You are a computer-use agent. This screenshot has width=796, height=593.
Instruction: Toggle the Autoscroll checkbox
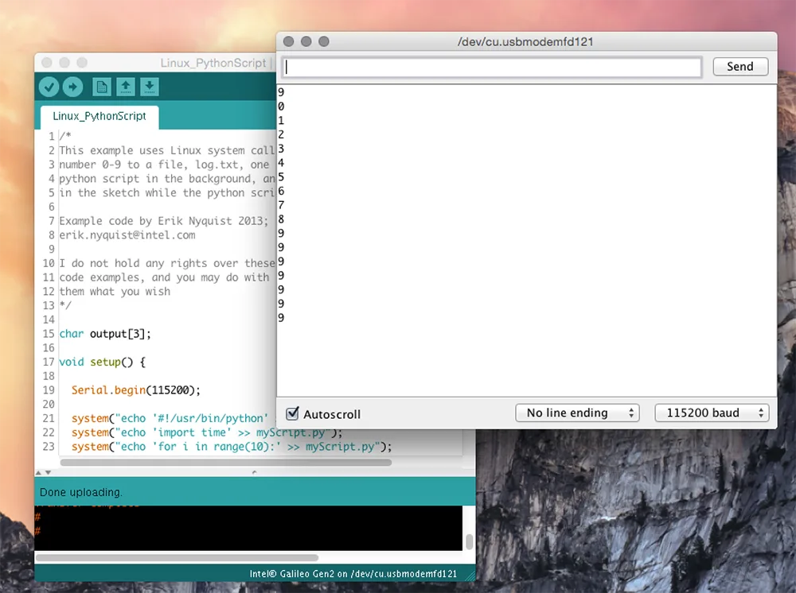coord(292,413)
